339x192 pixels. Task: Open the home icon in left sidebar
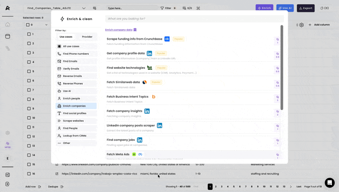pos(8,25)
